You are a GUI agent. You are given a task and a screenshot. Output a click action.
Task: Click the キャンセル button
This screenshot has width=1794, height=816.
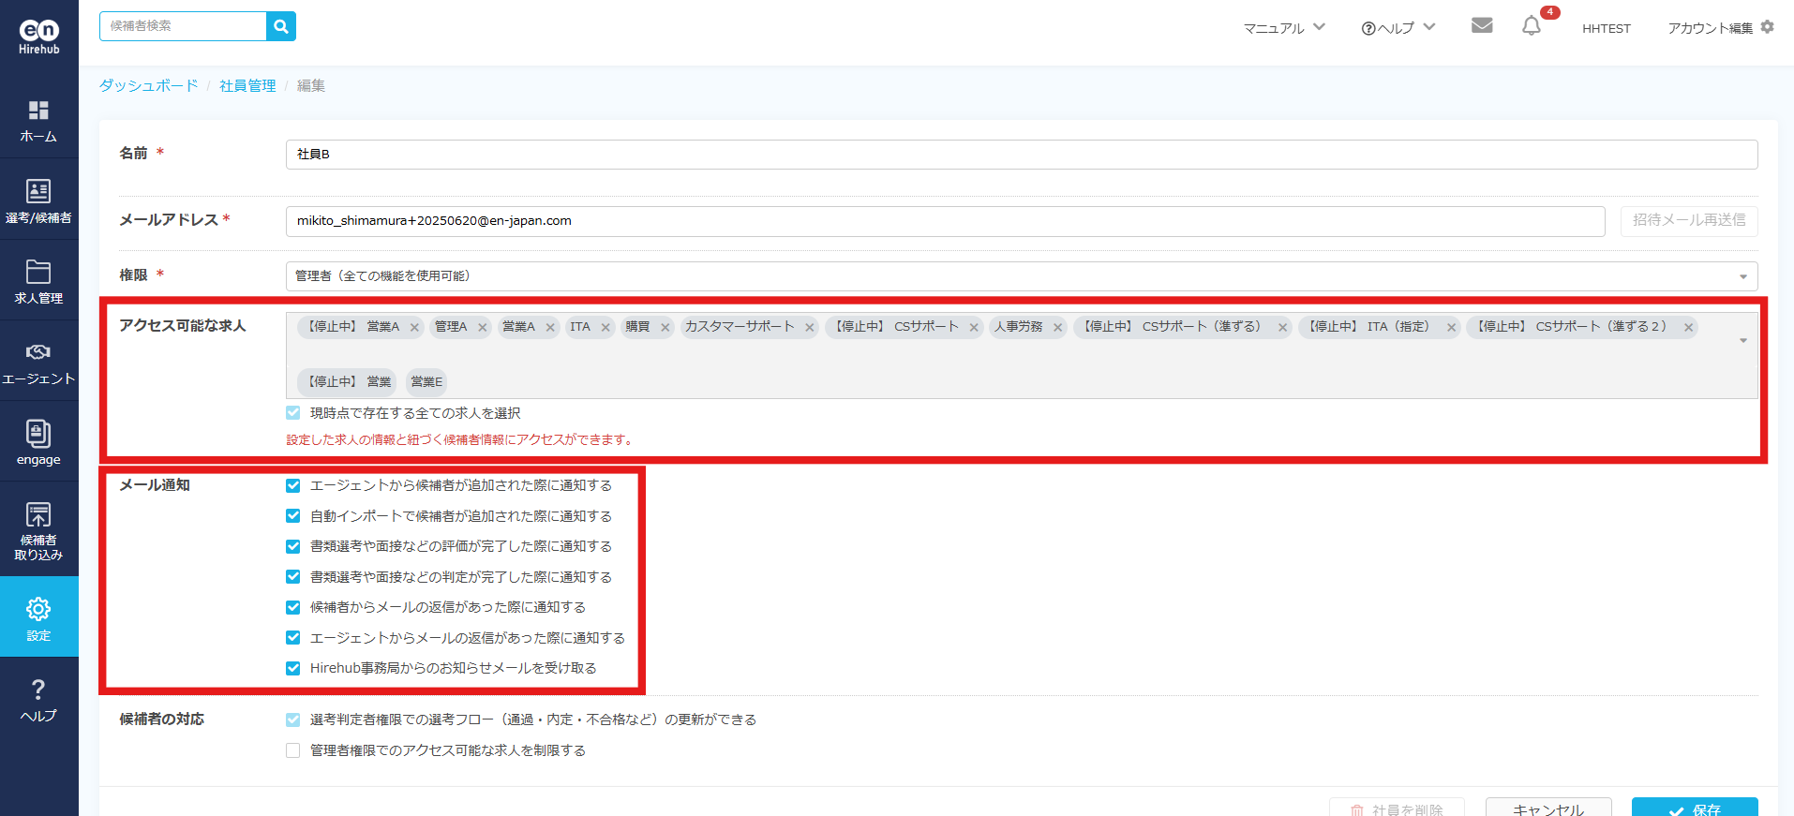pos(1547,809)
